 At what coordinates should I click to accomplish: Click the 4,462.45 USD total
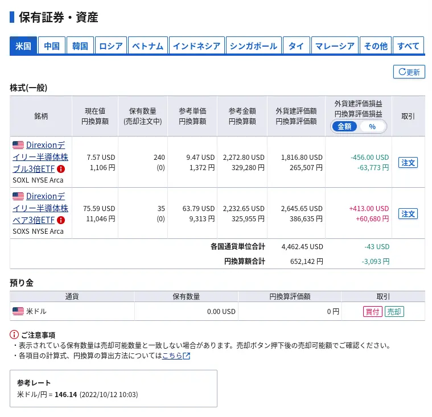point(302,246)
